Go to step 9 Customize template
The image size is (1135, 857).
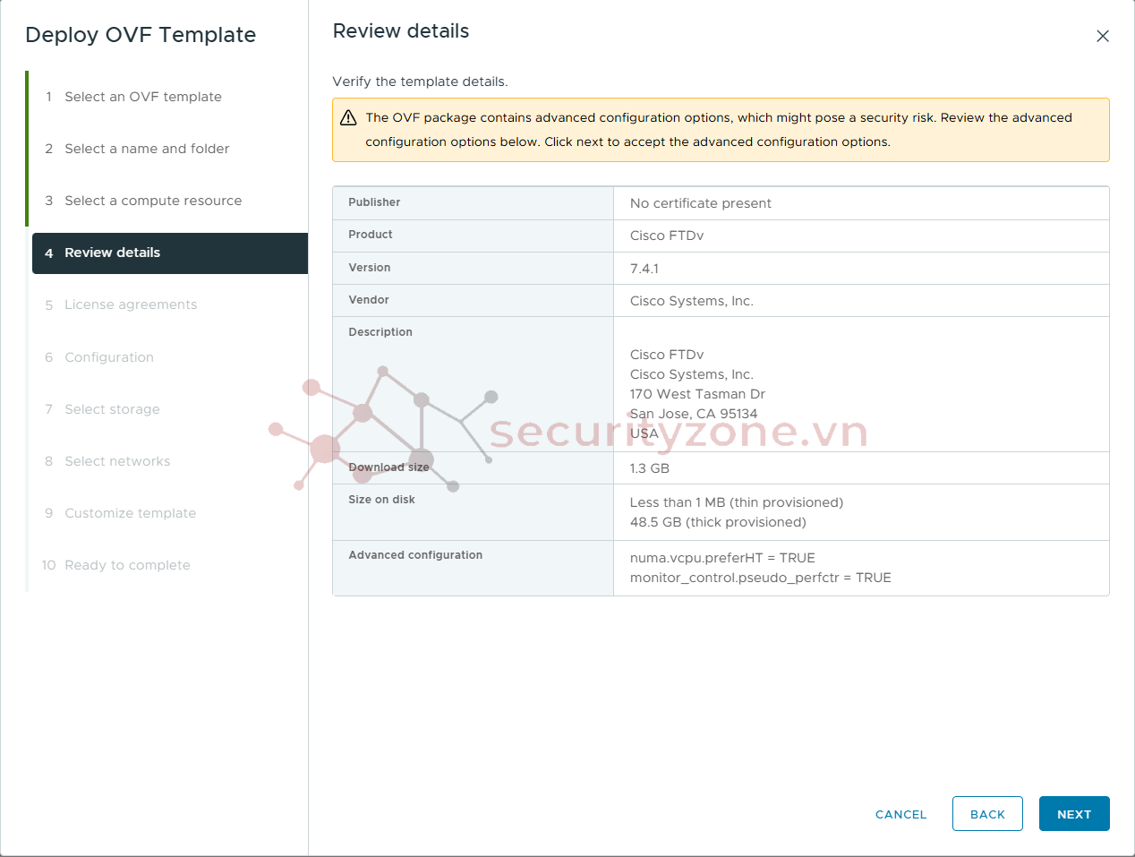[x=130, y=513]
